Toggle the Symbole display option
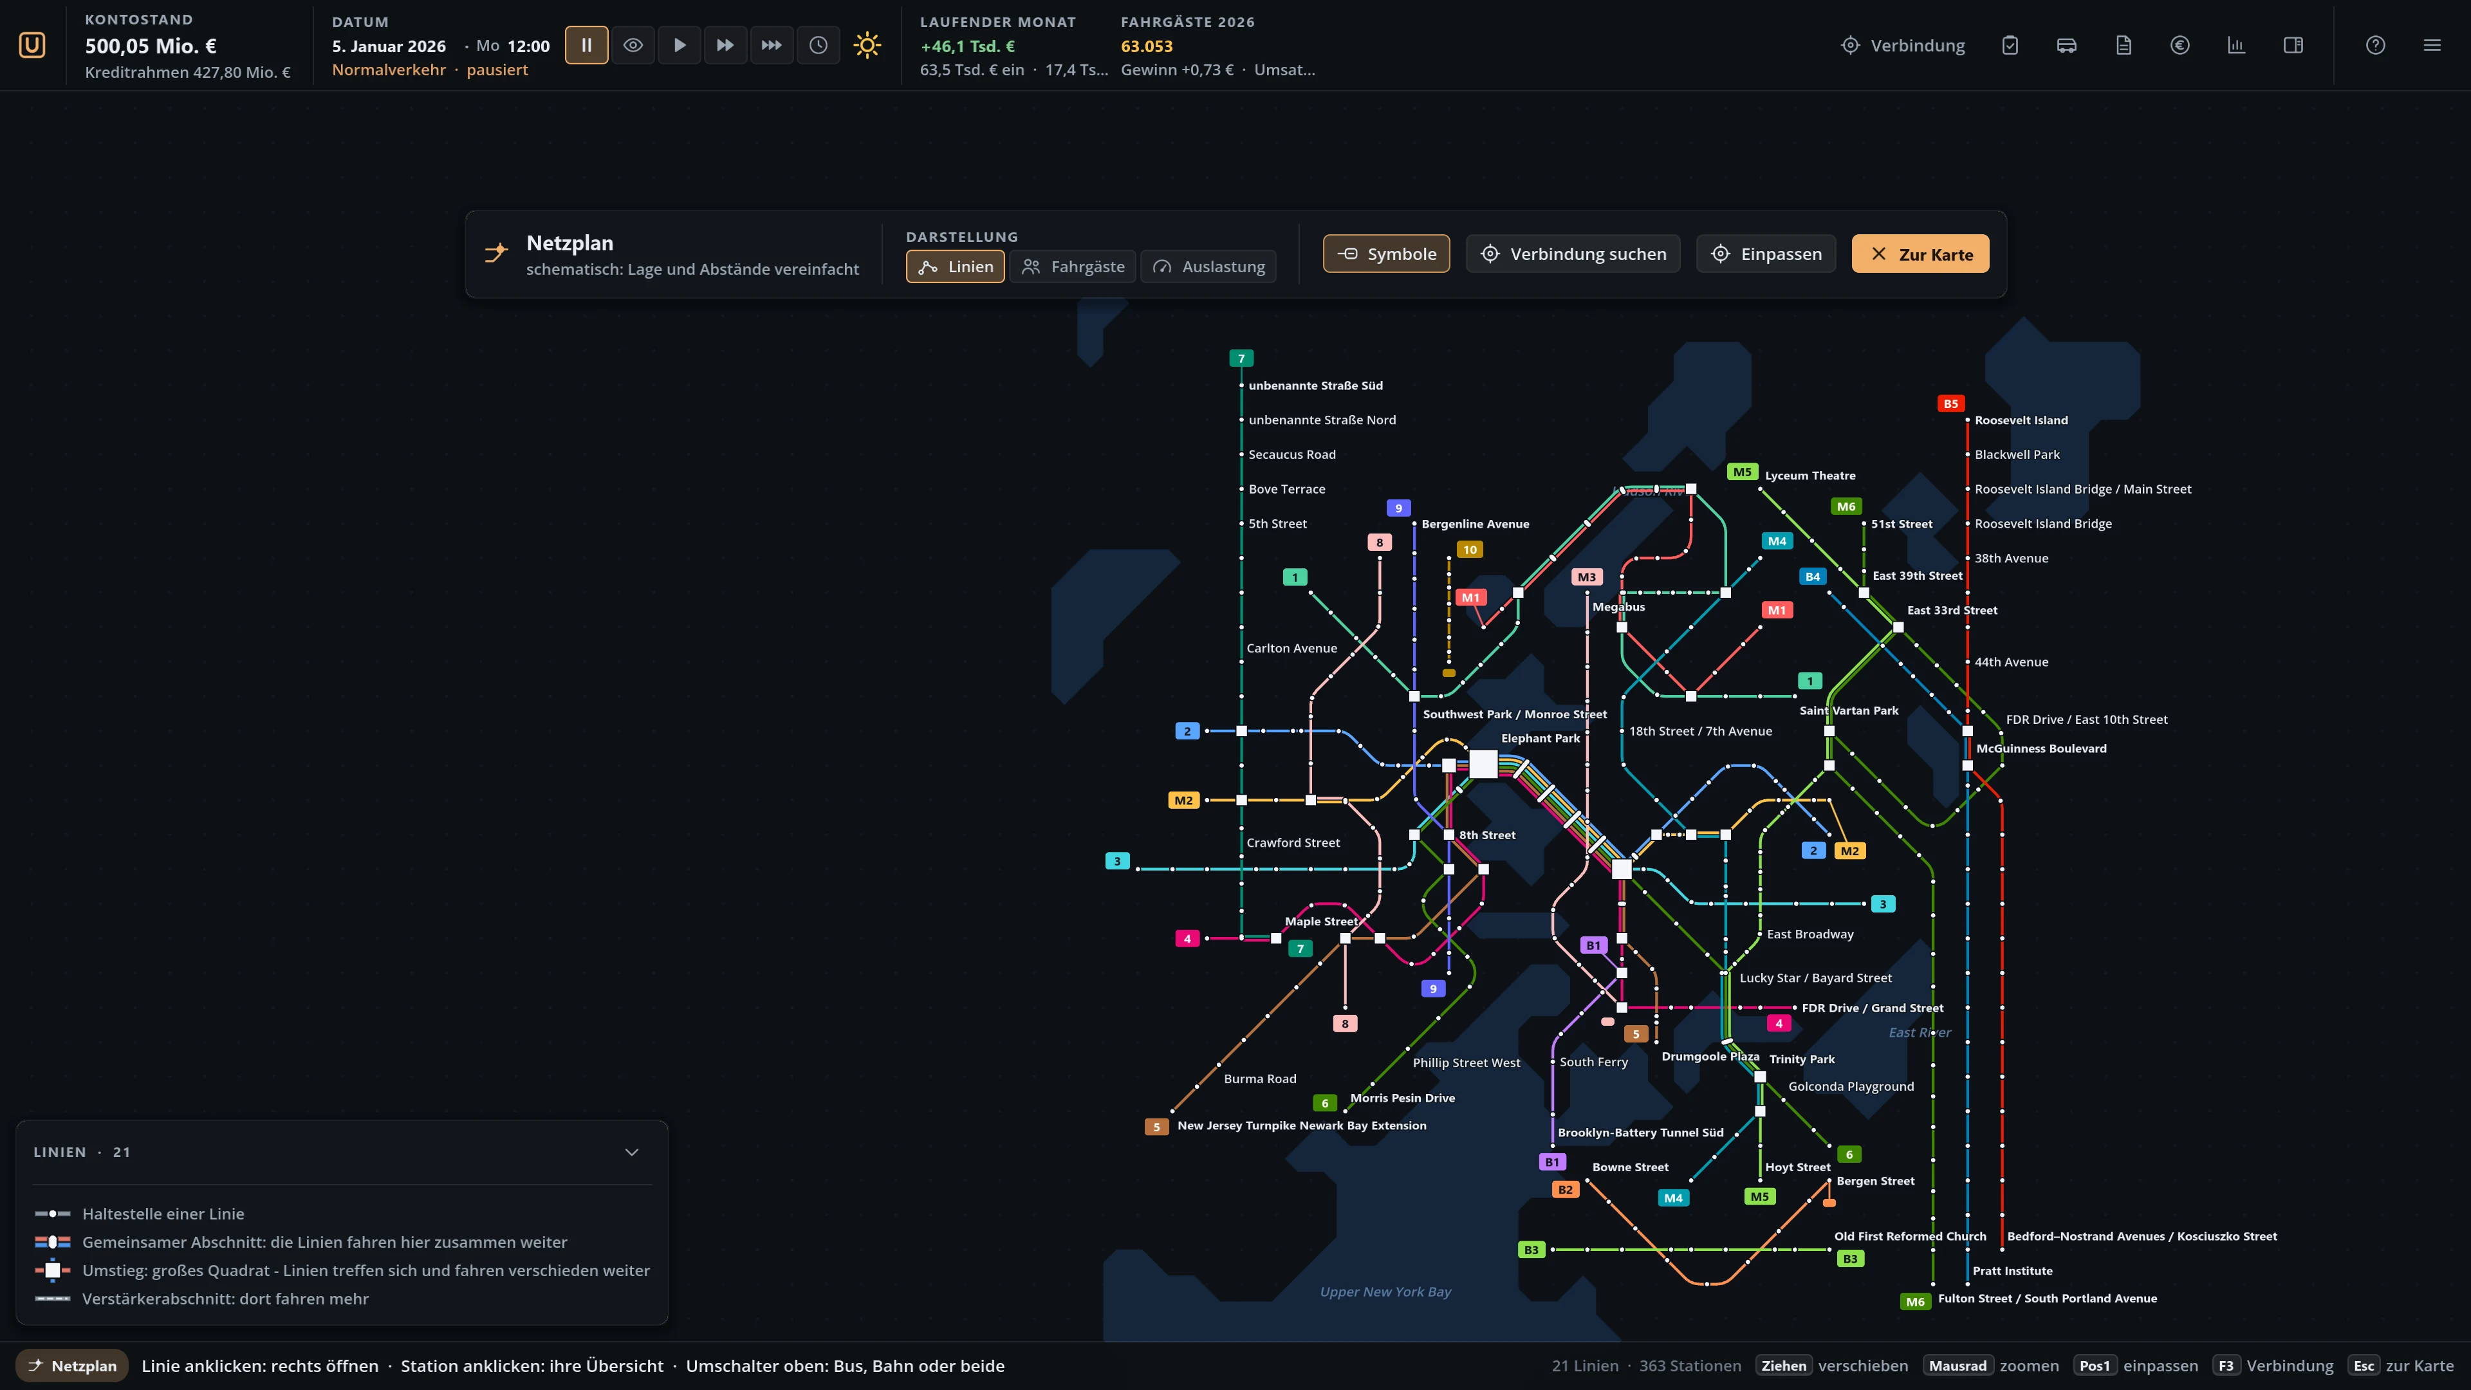2471x1390 pixels. point(1386,254)
